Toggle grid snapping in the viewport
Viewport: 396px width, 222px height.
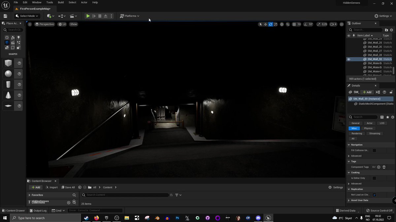pos(294,24)
